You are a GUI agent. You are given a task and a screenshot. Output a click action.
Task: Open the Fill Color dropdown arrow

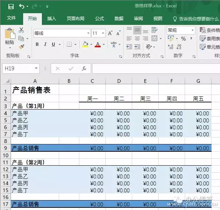[x=91, y=44]
